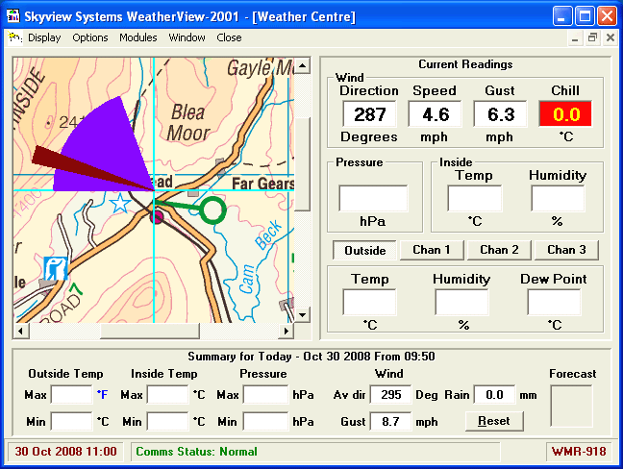Click the Far Gears map label
623x469 pixels.
click(x=263, y=184)
